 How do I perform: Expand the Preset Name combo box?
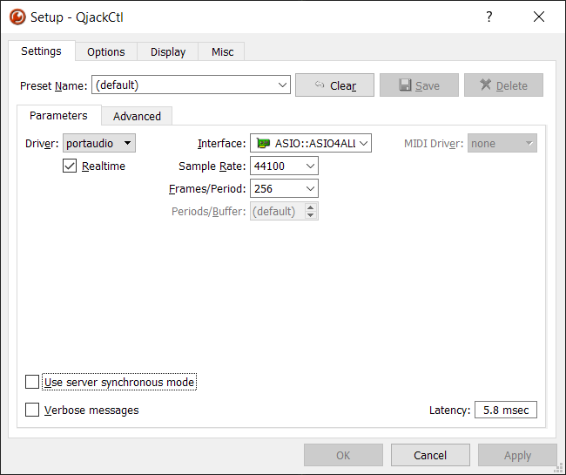point(282,85)
